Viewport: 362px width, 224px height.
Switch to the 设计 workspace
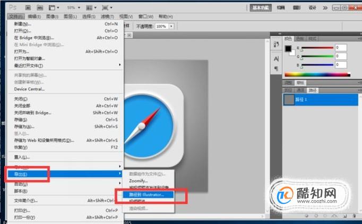312,7
